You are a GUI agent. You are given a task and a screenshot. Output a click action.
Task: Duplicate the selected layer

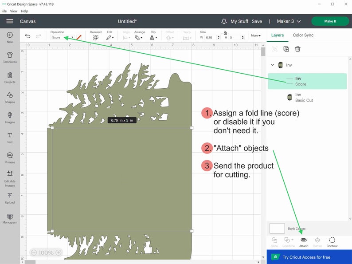coord(286,49)
